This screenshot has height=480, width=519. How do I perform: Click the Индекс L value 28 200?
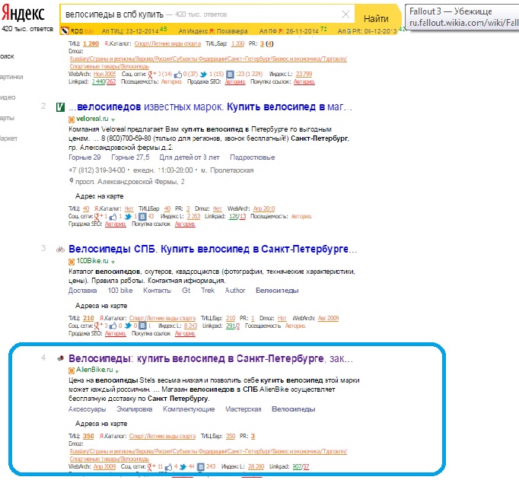click(x=256, y=467)
